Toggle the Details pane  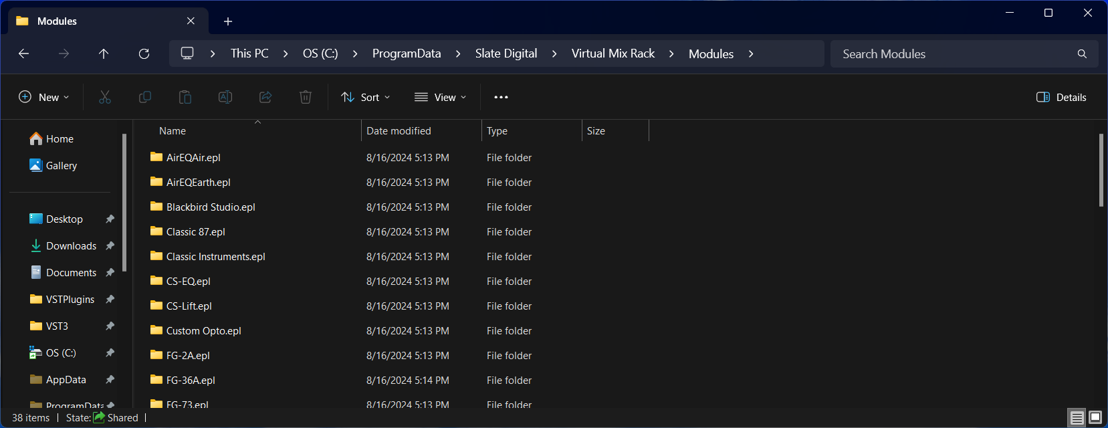tap(1061, 97)
